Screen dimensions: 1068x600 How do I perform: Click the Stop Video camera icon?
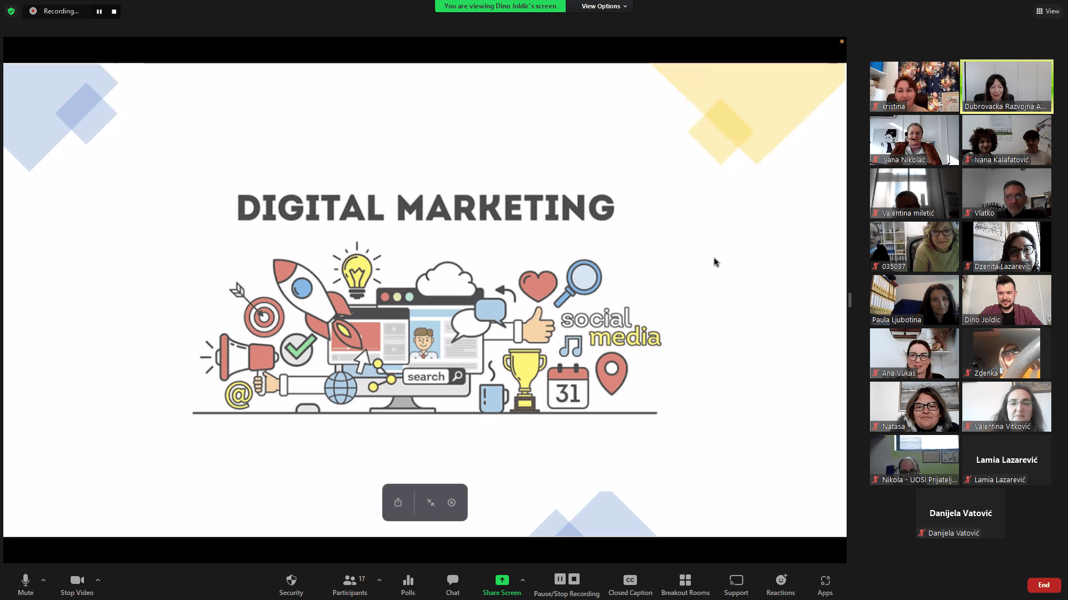coord(77,580)
